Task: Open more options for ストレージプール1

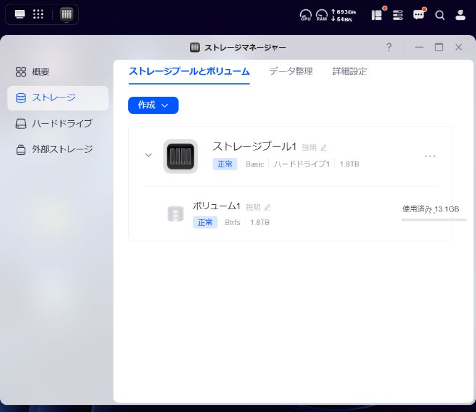Action: 430,156
